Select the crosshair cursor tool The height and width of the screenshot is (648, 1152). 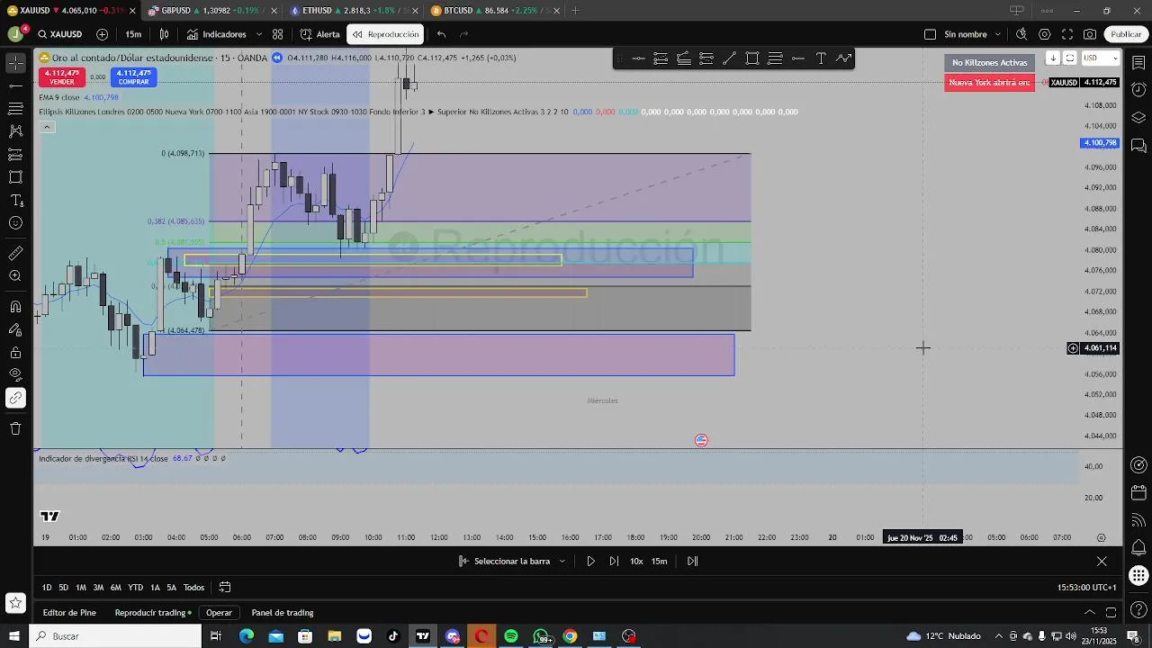click(15, 63)
